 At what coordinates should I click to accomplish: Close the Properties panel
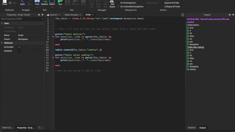(43, 15)
